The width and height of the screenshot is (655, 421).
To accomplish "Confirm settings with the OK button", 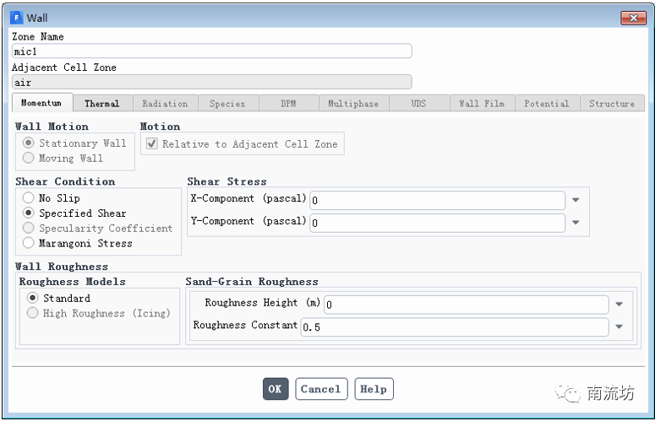I will point(276,389).
